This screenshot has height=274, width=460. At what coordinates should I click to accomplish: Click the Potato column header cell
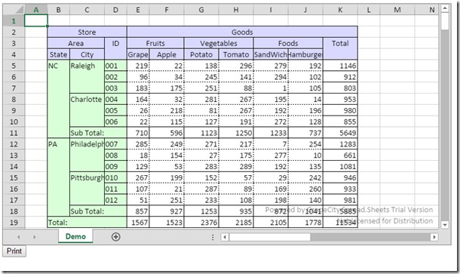pos(201,54)
